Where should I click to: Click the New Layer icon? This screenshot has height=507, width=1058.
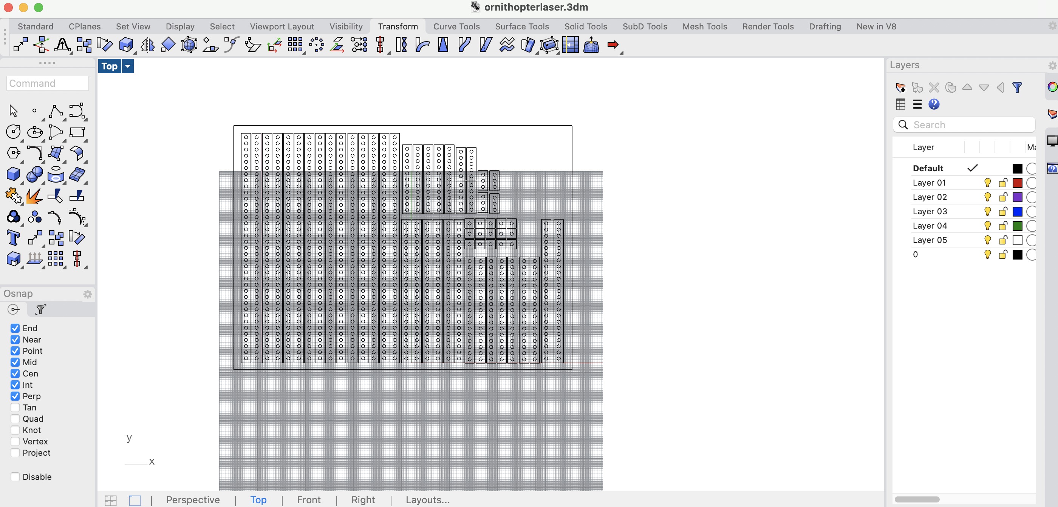pyautogui.click(x=900, y=88)
